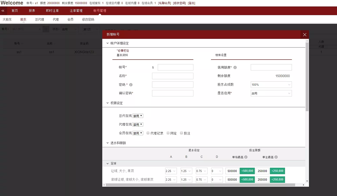The height and width of the screenshot is (196, 337).
Task: Check the 代理记录 checkbox
Action: coord(148,133)
